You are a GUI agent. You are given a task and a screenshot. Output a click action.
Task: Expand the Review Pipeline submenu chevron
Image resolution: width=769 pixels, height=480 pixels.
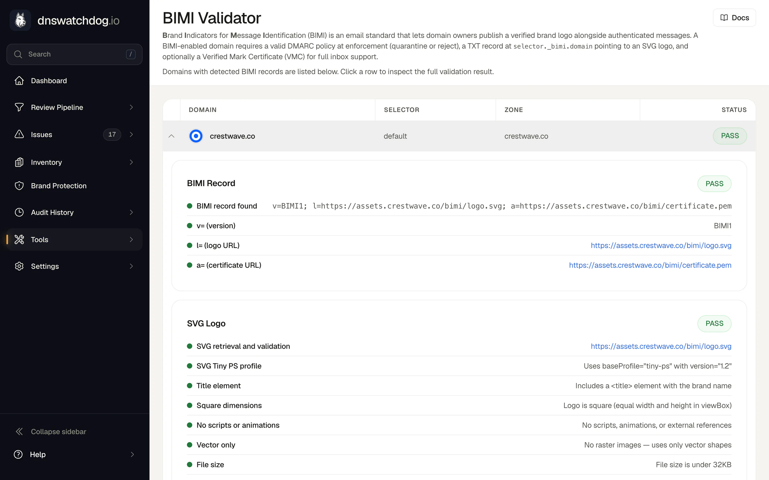(131, 107)
